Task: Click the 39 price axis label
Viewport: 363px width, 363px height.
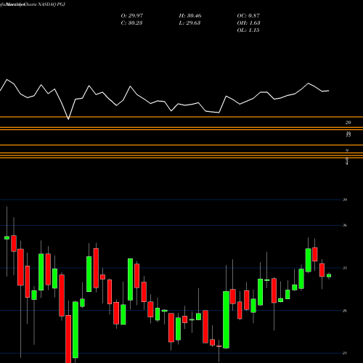Action: pos(345,200)
